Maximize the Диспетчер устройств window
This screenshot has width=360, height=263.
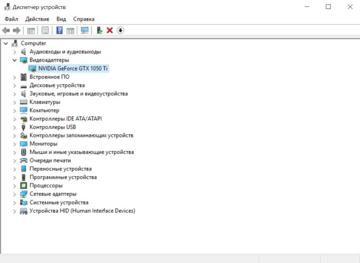pyautogui.click(x=328, y=7)
